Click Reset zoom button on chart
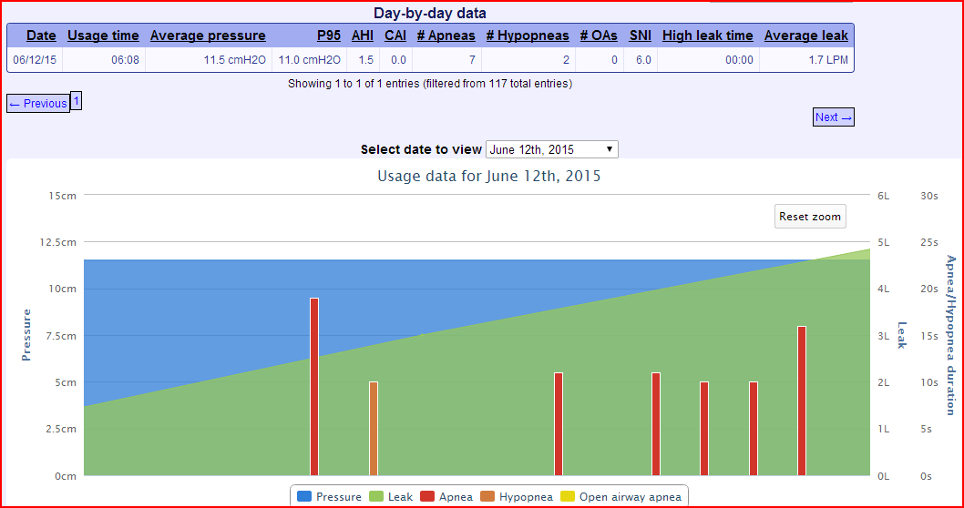Screen dimensions: 964x508 (809, 217)
